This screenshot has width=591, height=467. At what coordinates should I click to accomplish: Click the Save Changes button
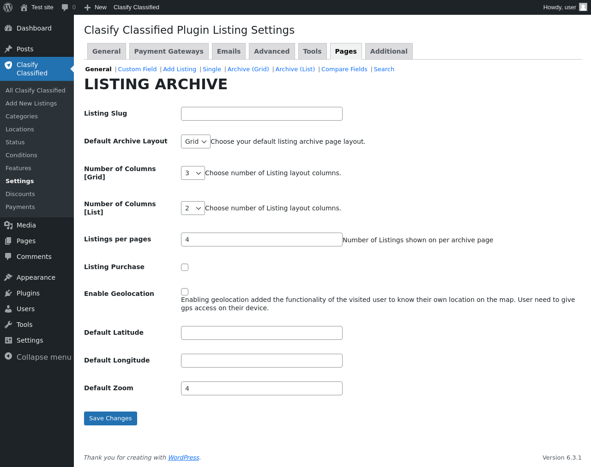110,418
